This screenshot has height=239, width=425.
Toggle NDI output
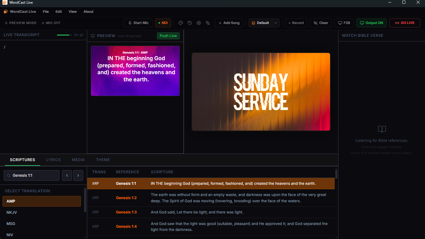(163, 23)
